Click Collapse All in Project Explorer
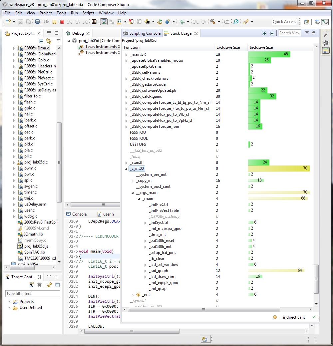 point(41,41)
